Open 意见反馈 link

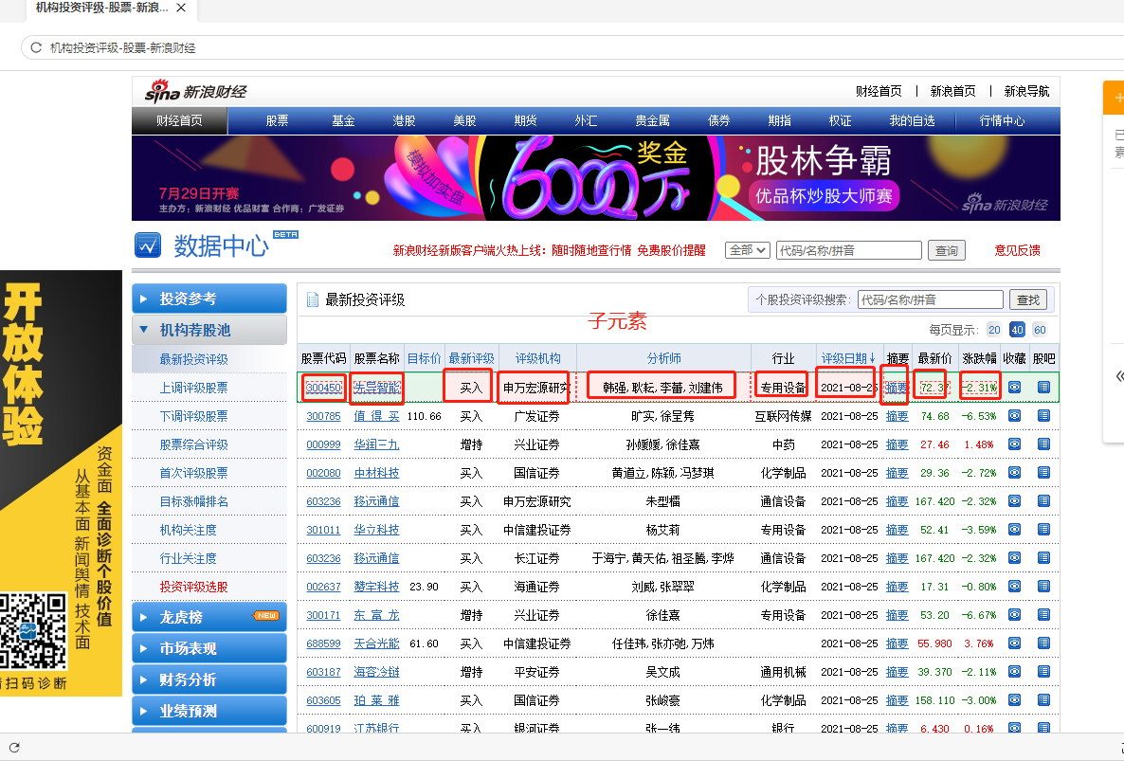click(x=1017, y=250)
